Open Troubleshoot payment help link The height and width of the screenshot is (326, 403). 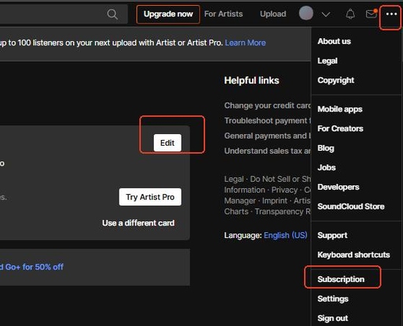(267, 121)
